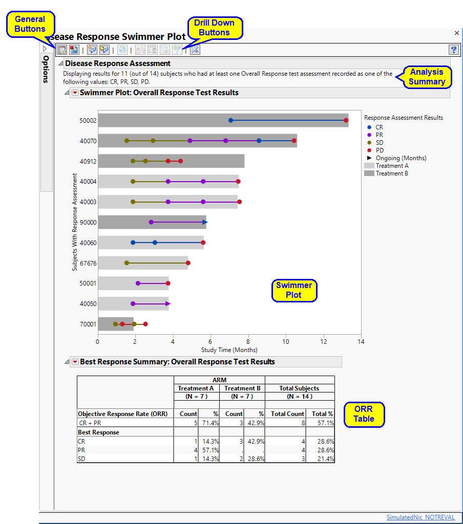The width and height of the screenshot is (463, 524).
Task: Click the Subjects With Response Assessment axis title
Action: 74,222
